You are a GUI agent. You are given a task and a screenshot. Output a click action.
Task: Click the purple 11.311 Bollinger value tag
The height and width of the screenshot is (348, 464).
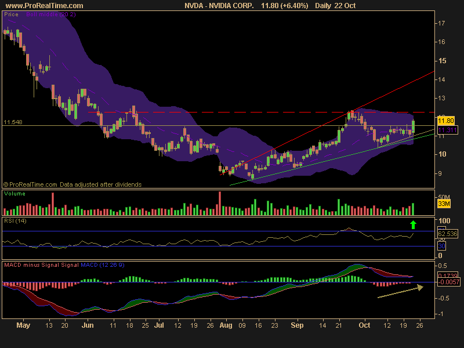[x=447, y=130]
